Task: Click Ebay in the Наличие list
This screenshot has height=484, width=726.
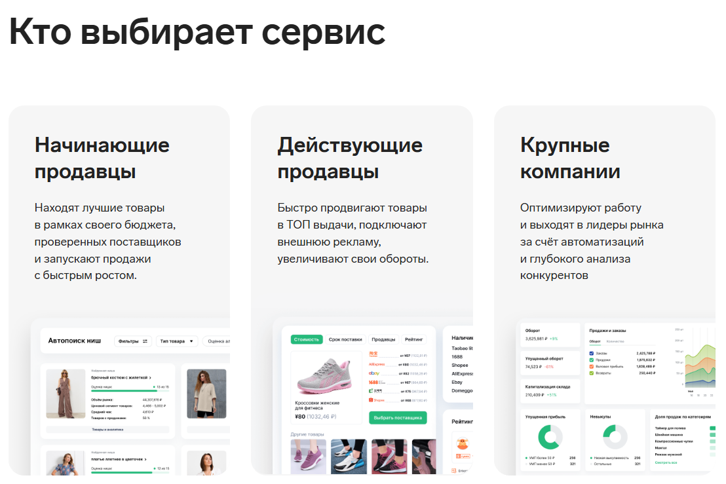Action: click(x=457, y=382)
